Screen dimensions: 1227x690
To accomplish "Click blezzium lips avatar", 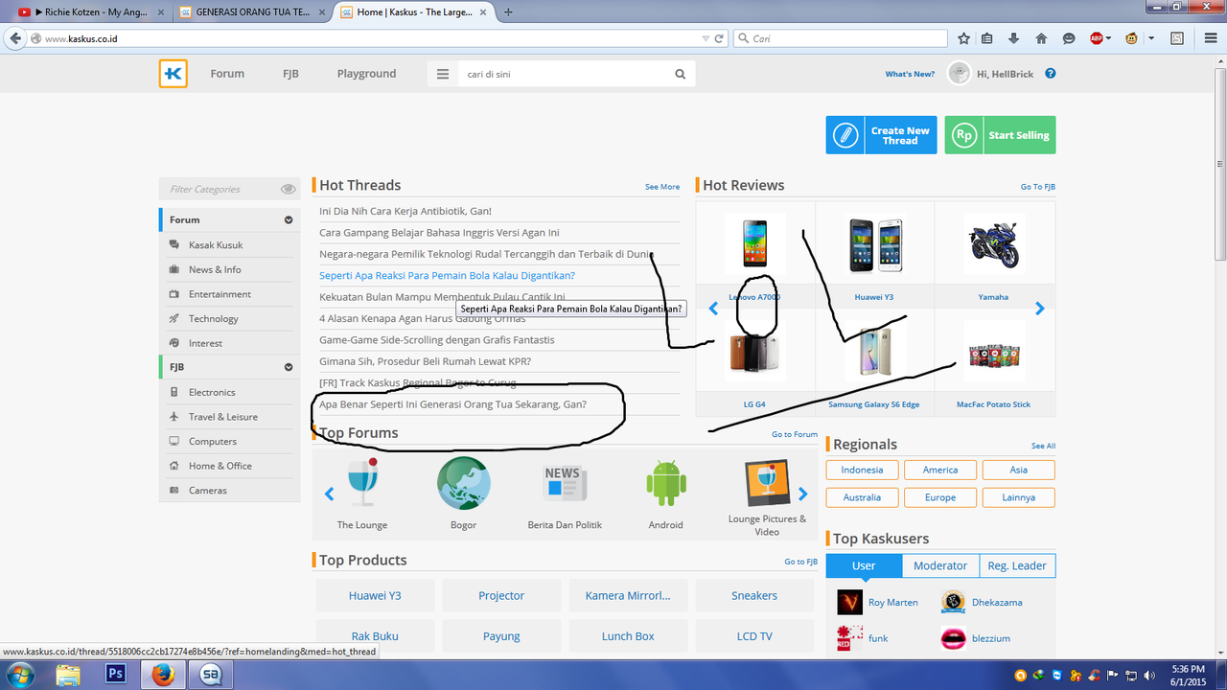I will (x=953, y=637).
